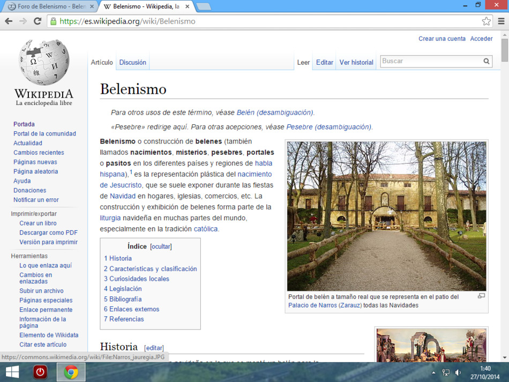The width and height of the screenshot is (509, 382).
Task: Close the Foro de Belenismo tab
Action: click(92, 6)
